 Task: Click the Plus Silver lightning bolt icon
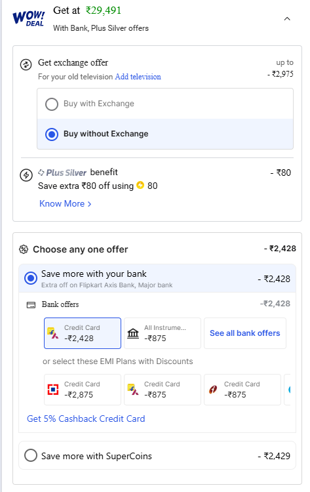[26, 175]
